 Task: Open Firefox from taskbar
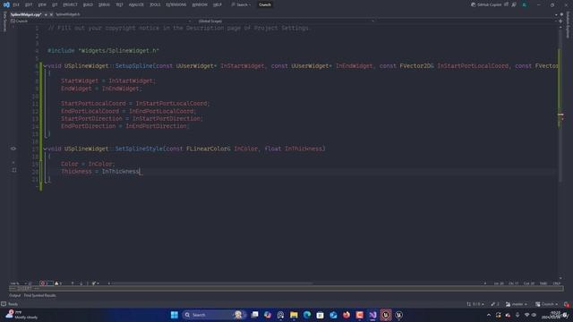[346, 315]
